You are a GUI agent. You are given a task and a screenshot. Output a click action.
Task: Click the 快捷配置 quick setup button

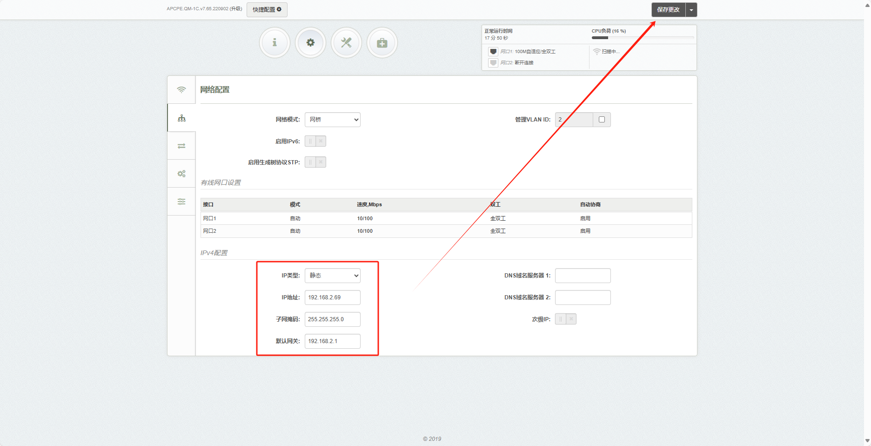click(x=267, y=10)
